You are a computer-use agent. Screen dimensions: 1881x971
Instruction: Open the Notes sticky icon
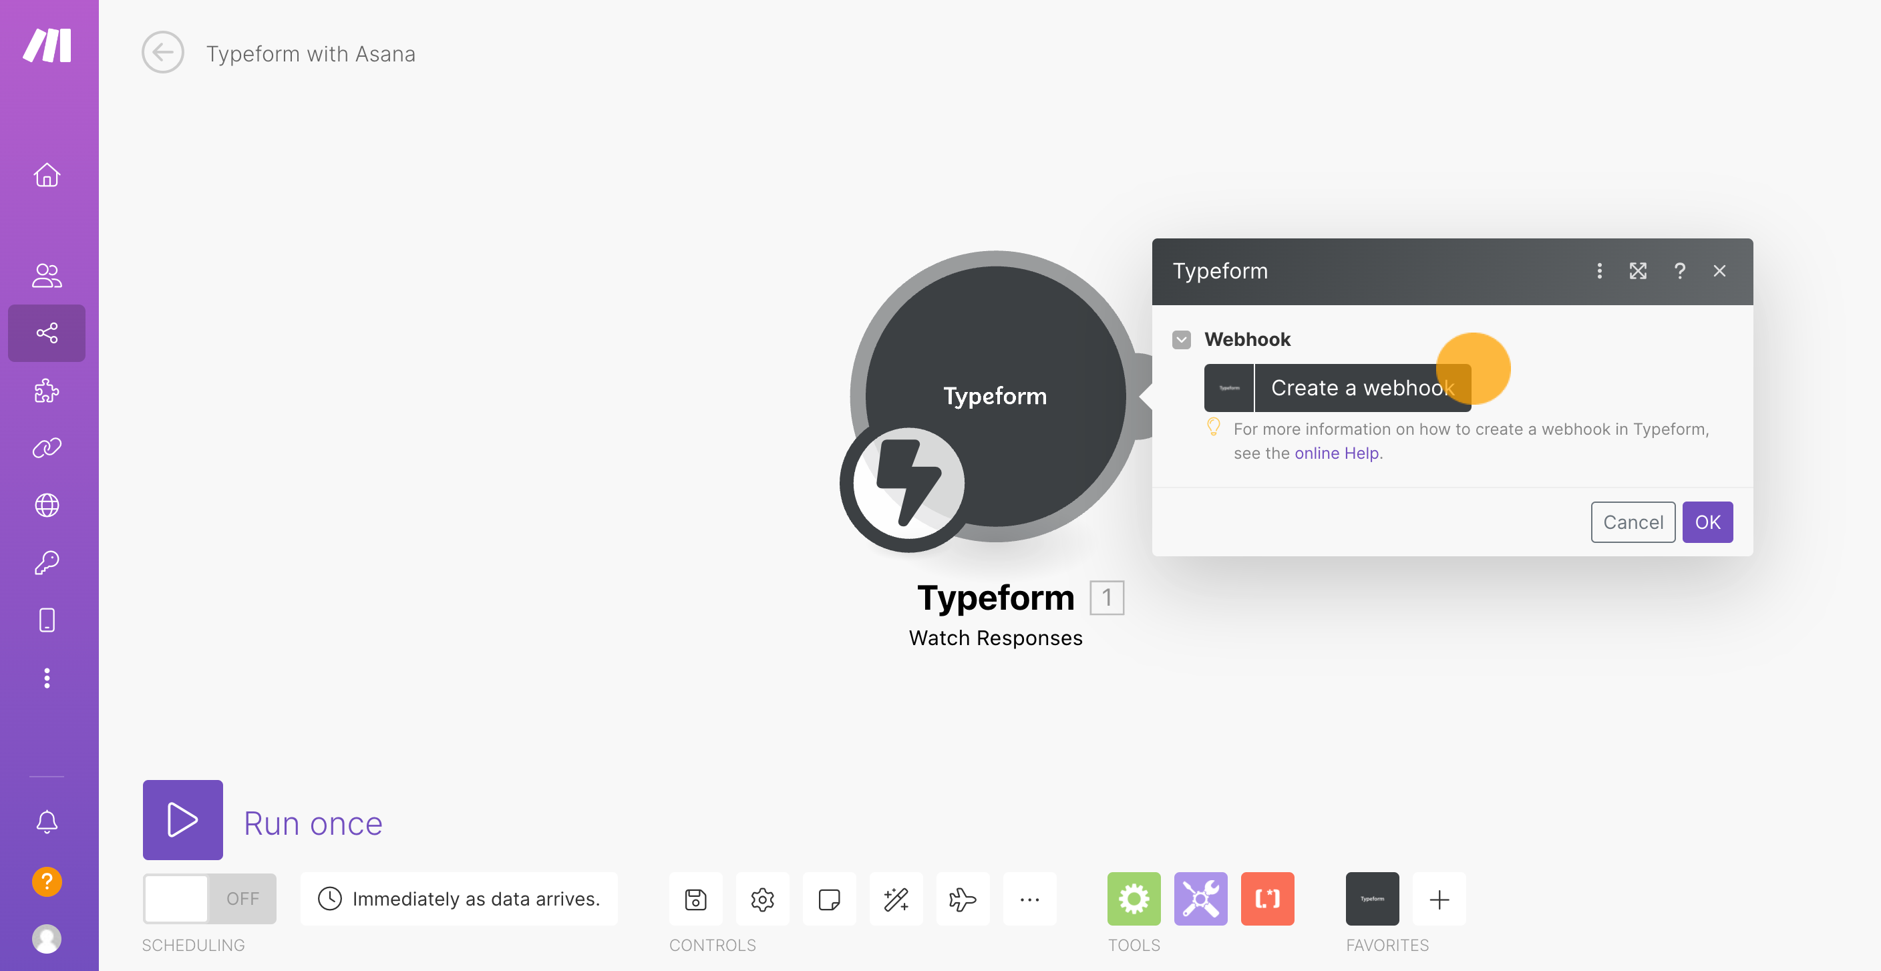[x=829, y=899]
